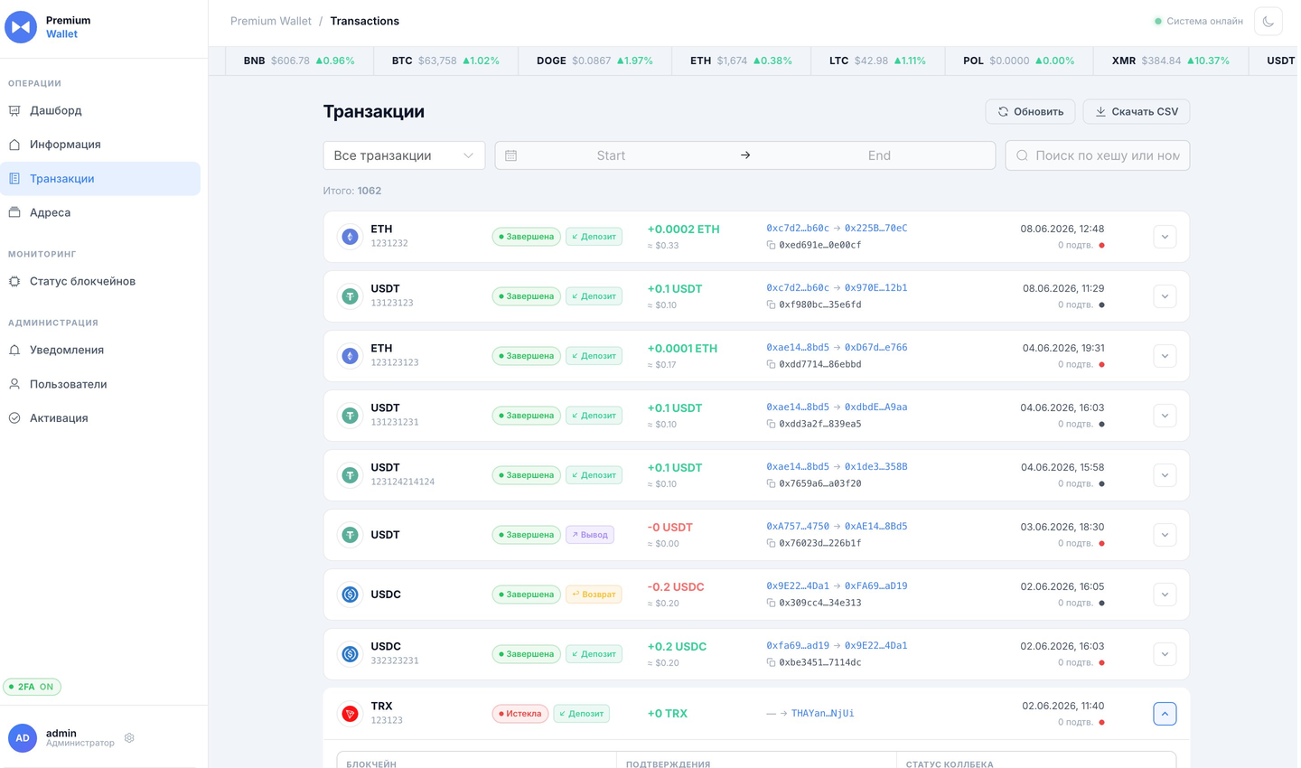1301x768 pixels.
Task: Open address link 0x970E…12b1
Action: tap(875, 288)
